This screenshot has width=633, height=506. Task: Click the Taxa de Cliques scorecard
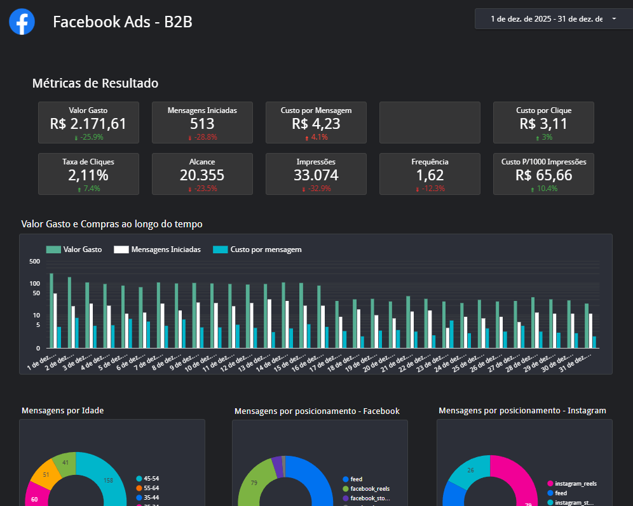[x=88, y=174]
